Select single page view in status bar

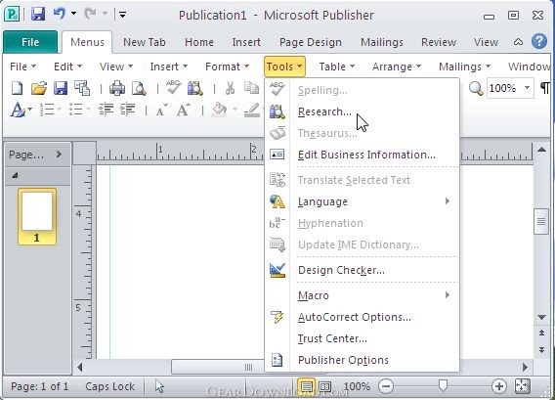307,386
